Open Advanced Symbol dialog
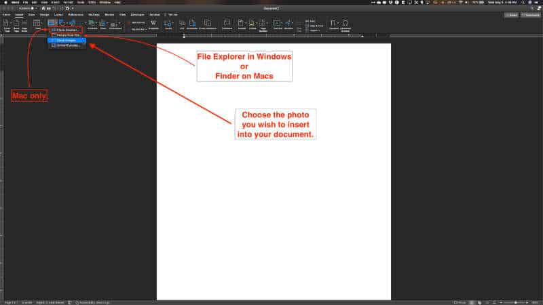 pos(345,25)
